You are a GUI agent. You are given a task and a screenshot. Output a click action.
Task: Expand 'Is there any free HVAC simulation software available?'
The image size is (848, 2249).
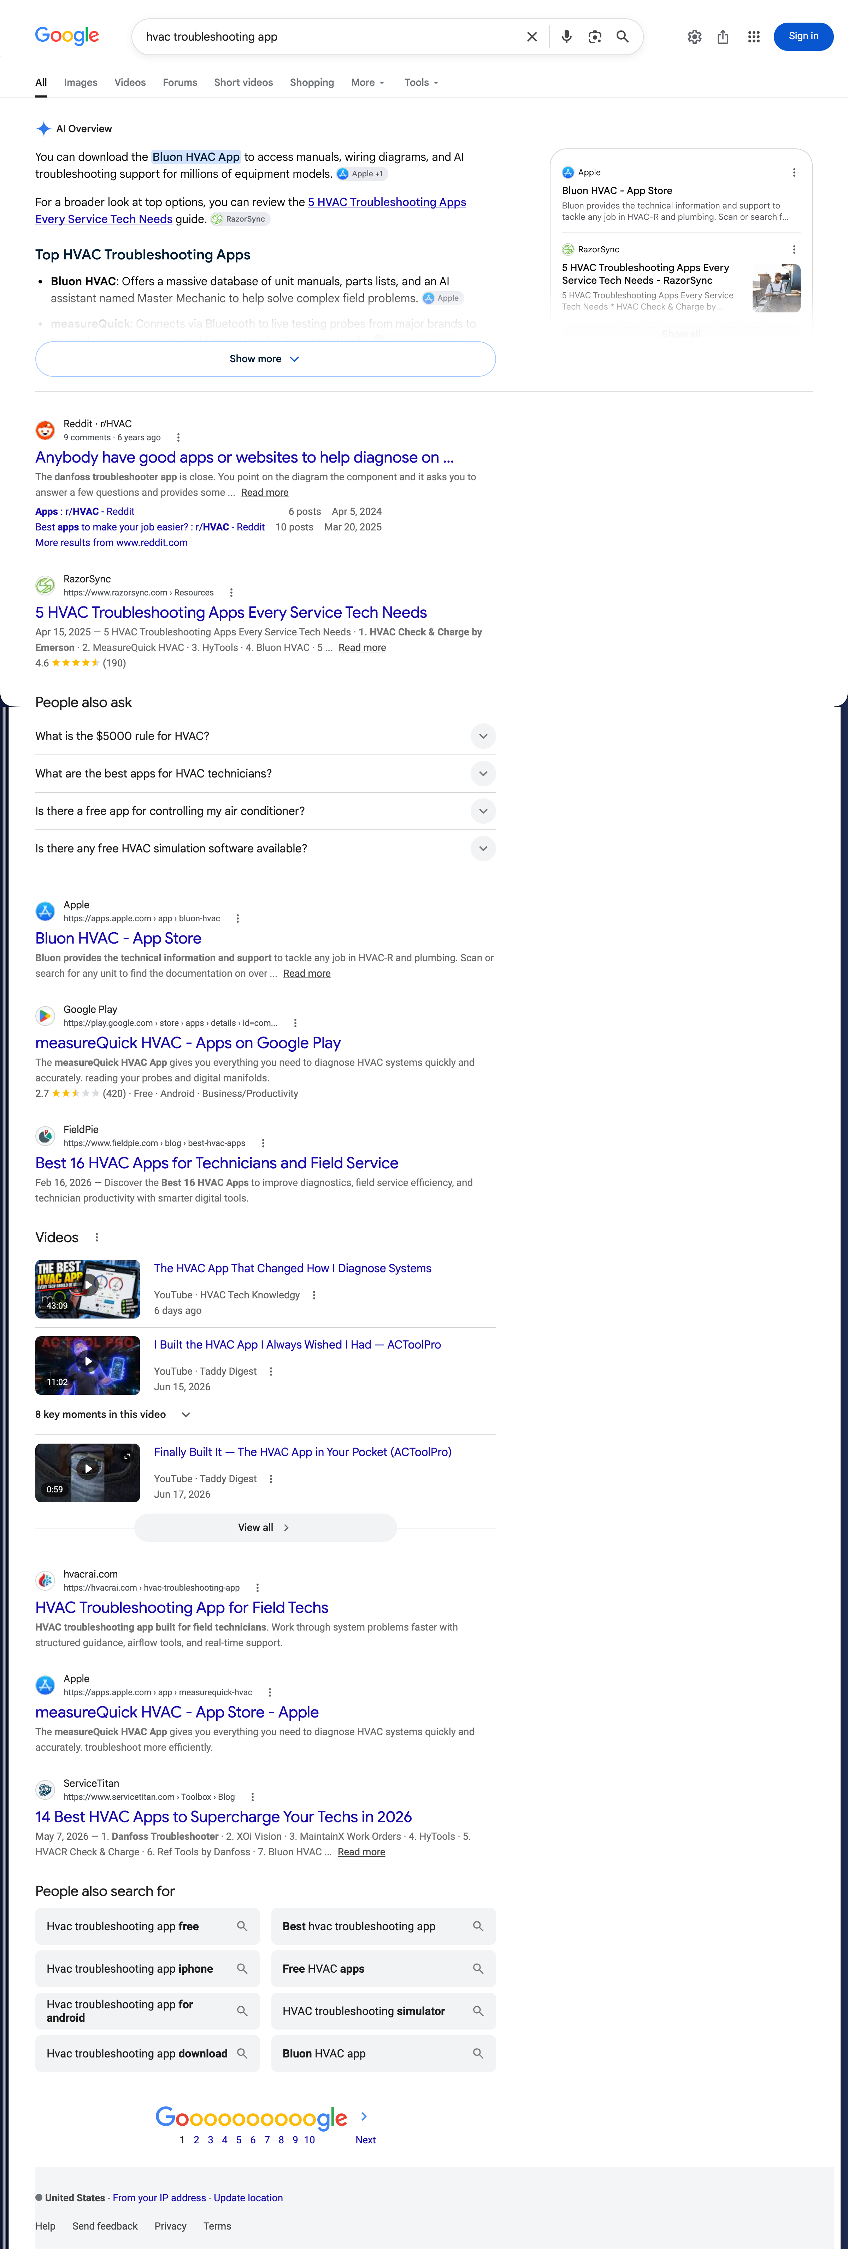pyautogui.click(x=265, y=848)
